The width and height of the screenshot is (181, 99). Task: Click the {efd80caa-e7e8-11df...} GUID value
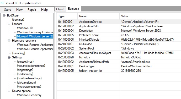pyautogui.click(x=147, y=53)
